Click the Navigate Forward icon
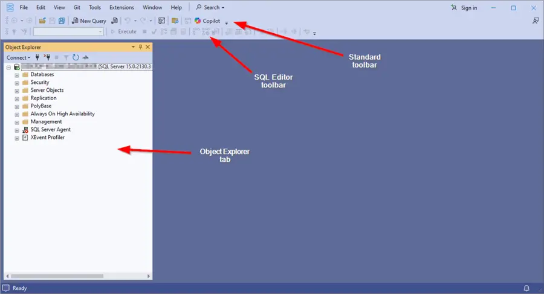The image size is (544, 294). point(30,21)
